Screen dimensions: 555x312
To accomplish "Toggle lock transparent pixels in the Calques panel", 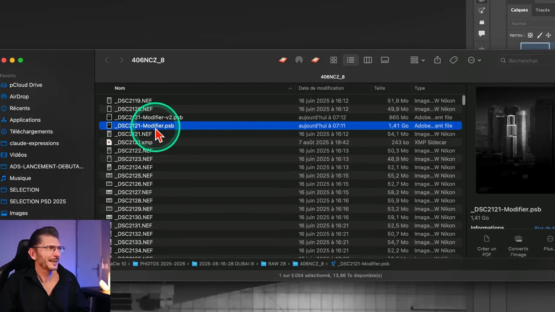I will tap(530, 35).
